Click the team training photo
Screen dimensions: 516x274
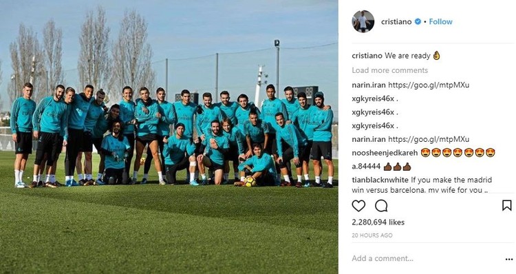click(169, 137)
